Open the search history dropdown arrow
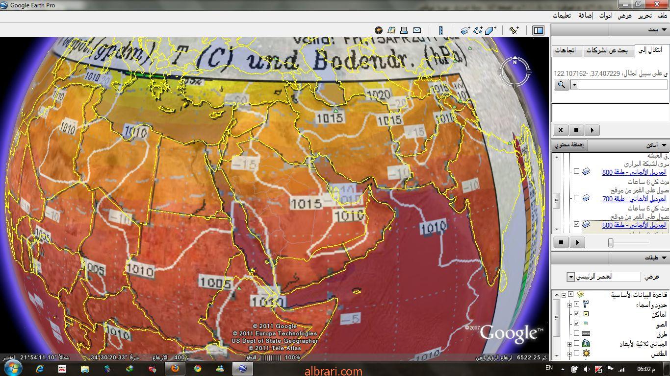 click(574, 85)
